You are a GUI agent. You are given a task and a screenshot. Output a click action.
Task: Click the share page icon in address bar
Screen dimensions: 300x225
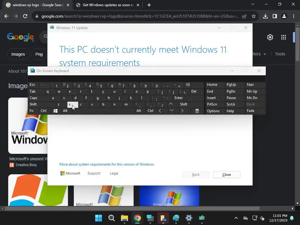click(x=244, y=16)
